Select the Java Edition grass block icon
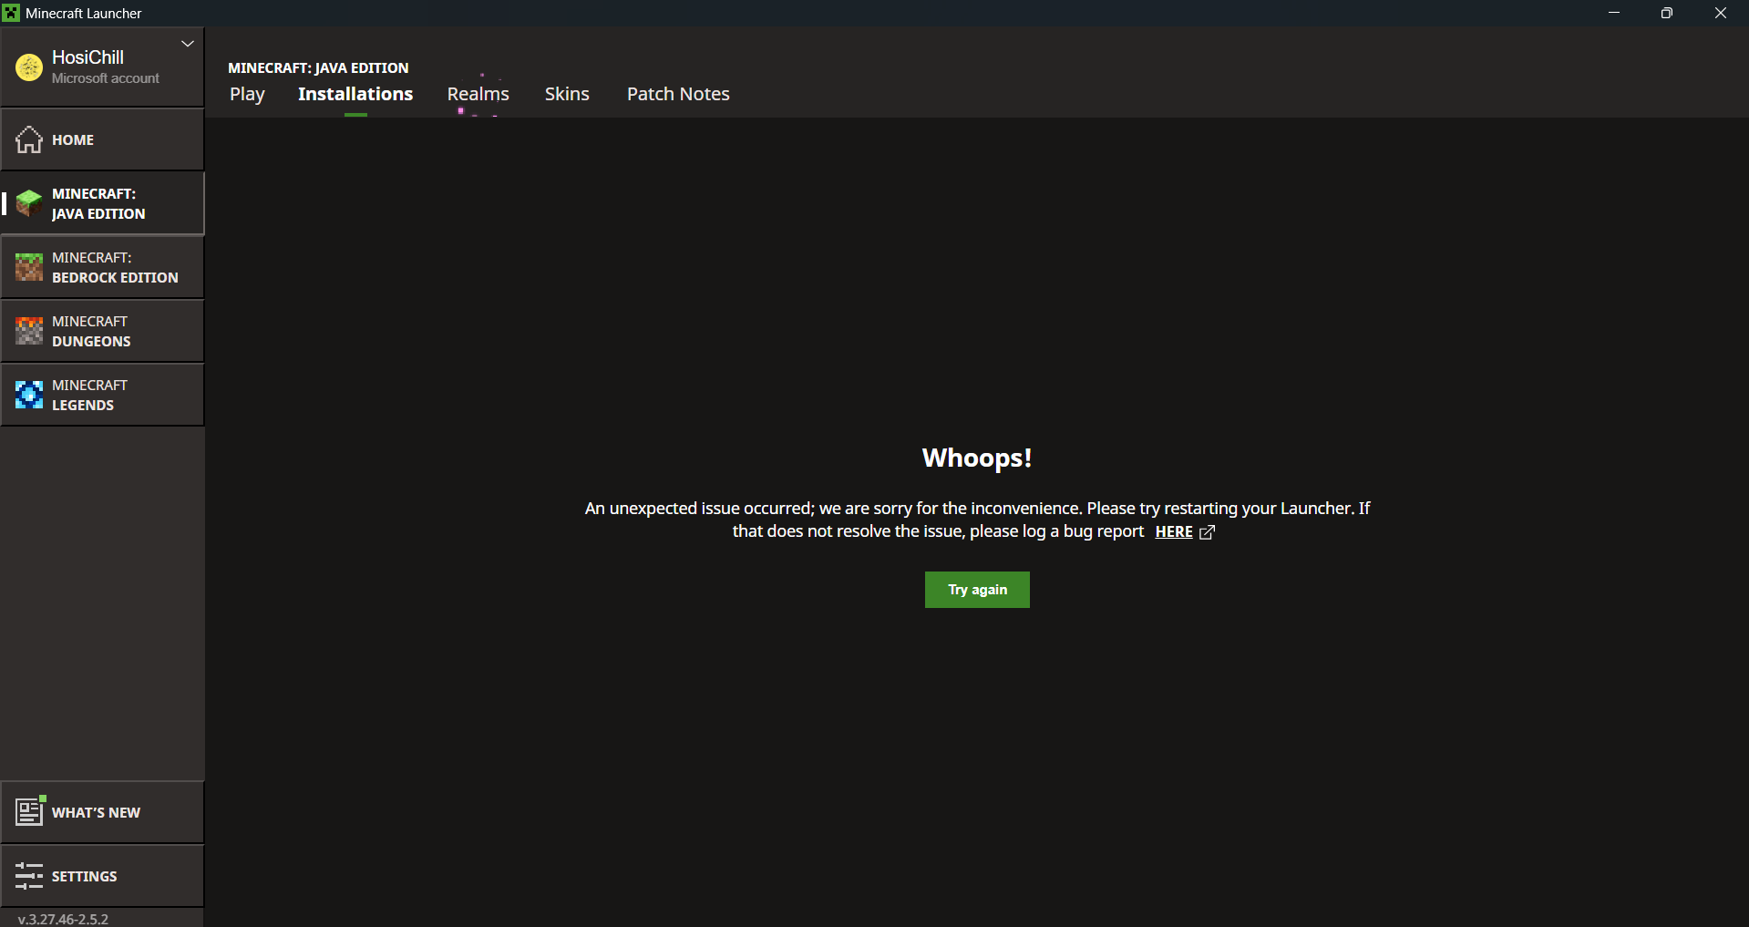 tap(29, 203)
